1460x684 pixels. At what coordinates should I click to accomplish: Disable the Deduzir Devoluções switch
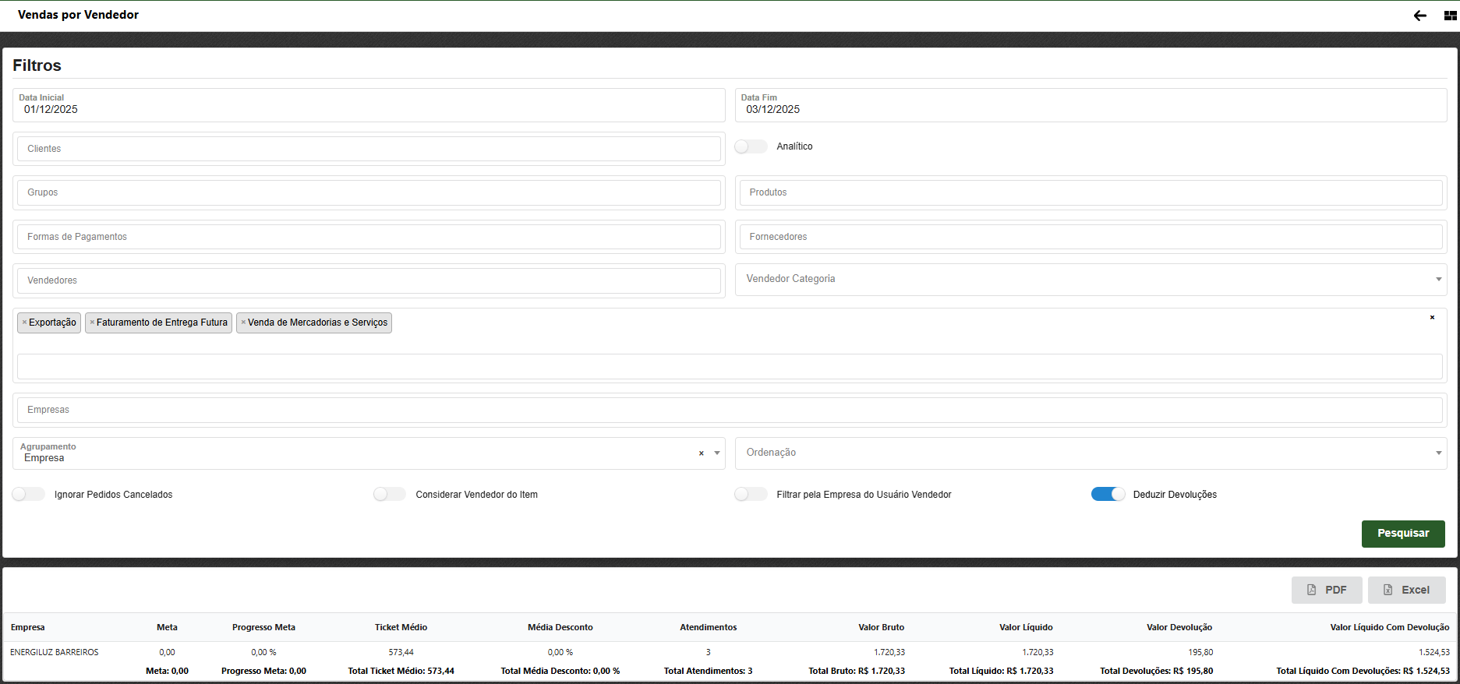coord(1108,495)
